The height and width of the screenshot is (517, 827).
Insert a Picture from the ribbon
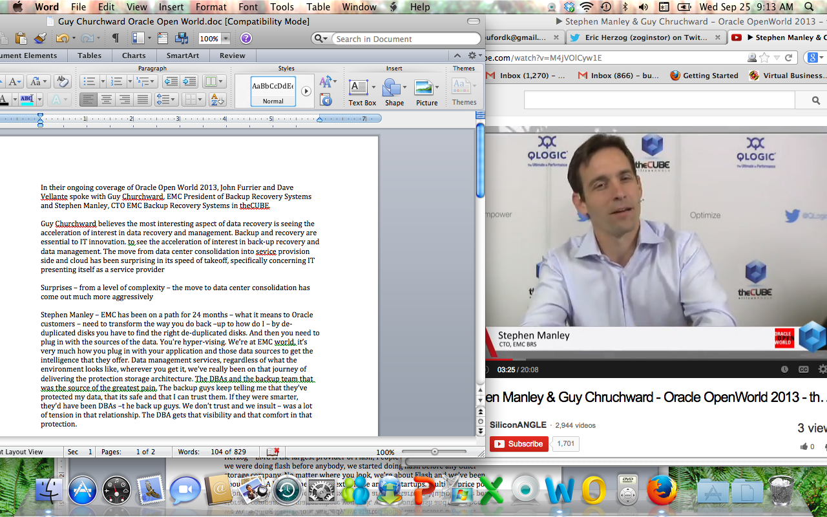click(426, 92)
